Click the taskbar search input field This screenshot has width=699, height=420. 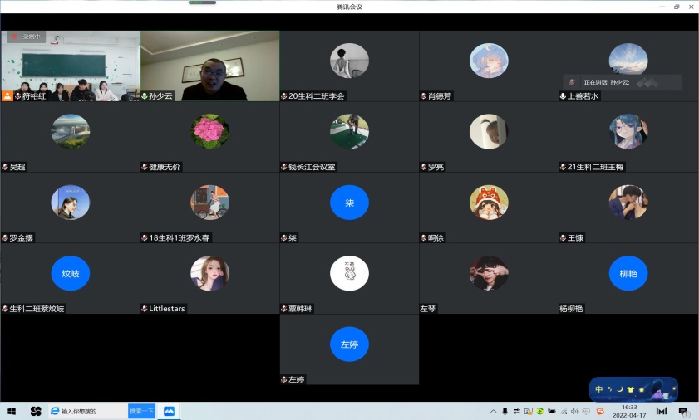pyautogui.click(x=91, y=411)
